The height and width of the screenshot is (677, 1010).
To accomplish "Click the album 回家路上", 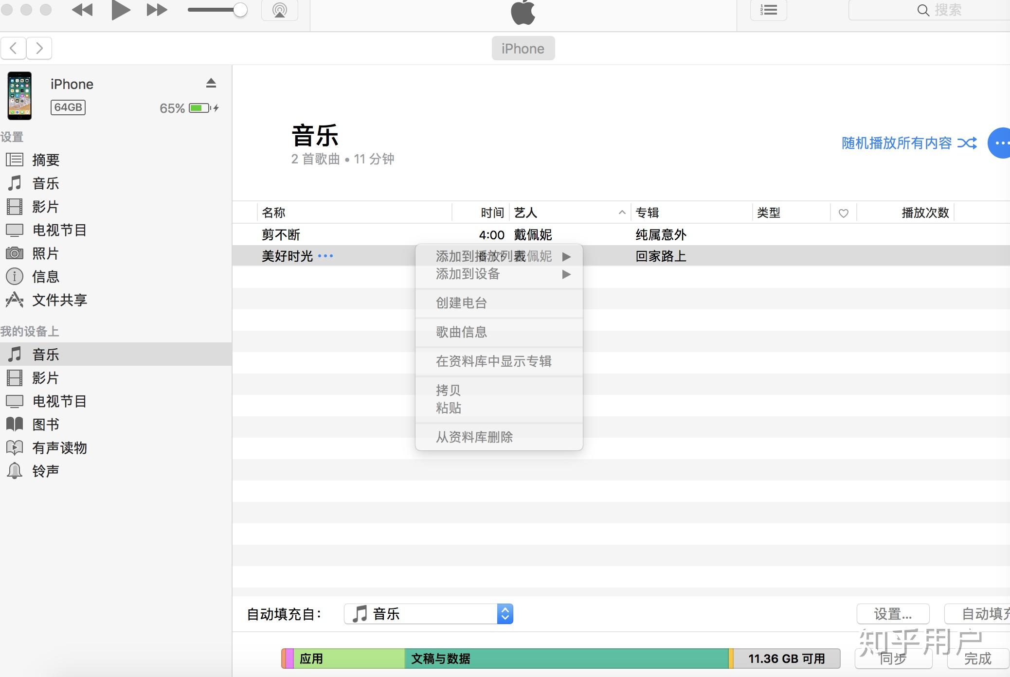I will 661,256.
